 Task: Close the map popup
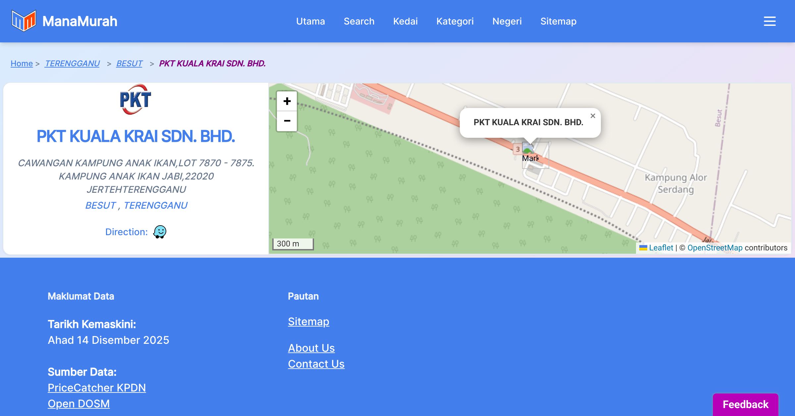click(593, 116)
